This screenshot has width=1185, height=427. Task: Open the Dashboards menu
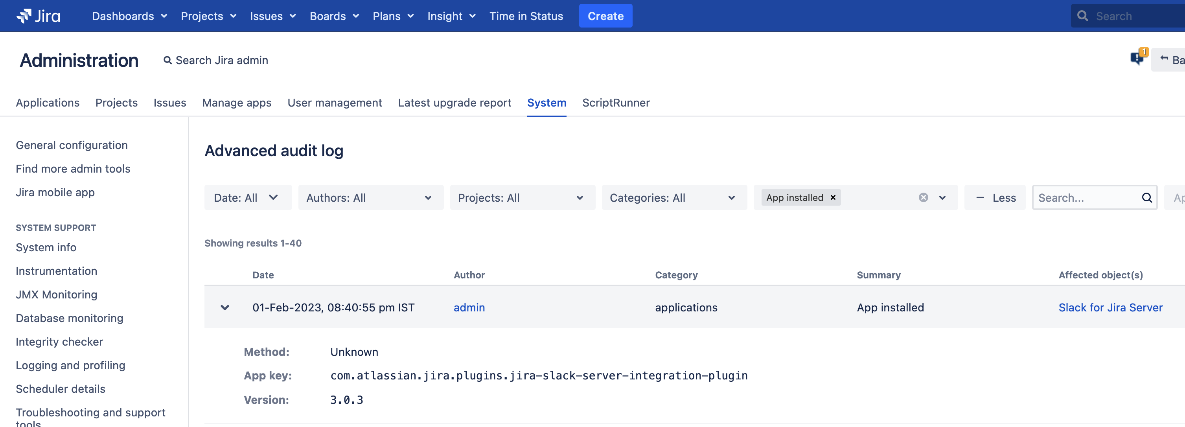pyautogui.click(x=129, y=16)
